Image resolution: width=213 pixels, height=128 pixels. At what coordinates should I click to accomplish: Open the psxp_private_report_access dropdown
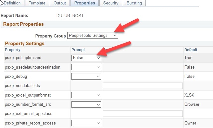click(86, 123)
